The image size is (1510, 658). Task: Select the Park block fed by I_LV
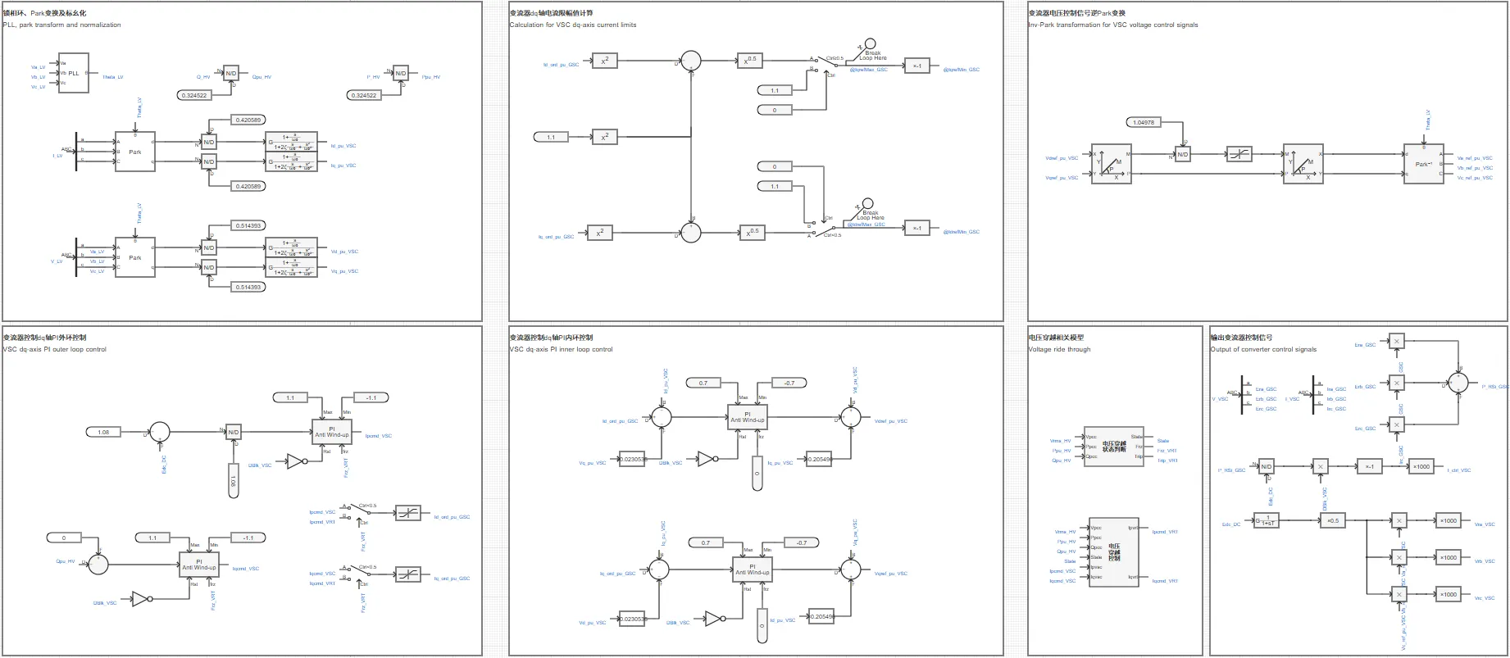(135, 152)
